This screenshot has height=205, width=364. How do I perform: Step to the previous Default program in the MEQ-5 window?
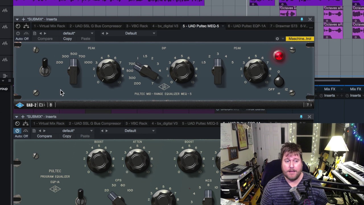[x=103, y=33]
